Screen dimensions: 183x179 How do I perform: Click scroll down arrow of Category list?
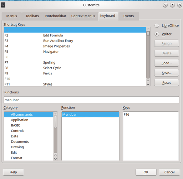click(x=55, y=159)
